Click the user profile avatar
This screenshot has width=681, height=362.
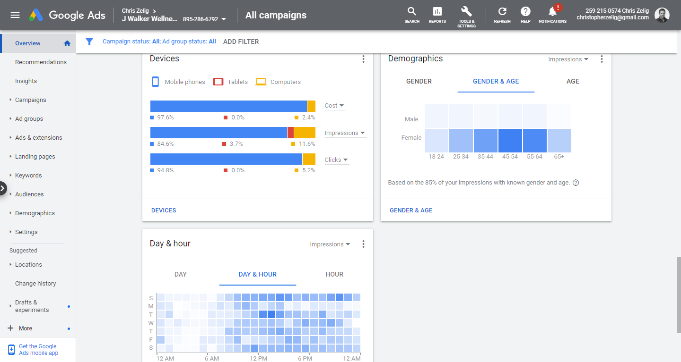[662, 15]
